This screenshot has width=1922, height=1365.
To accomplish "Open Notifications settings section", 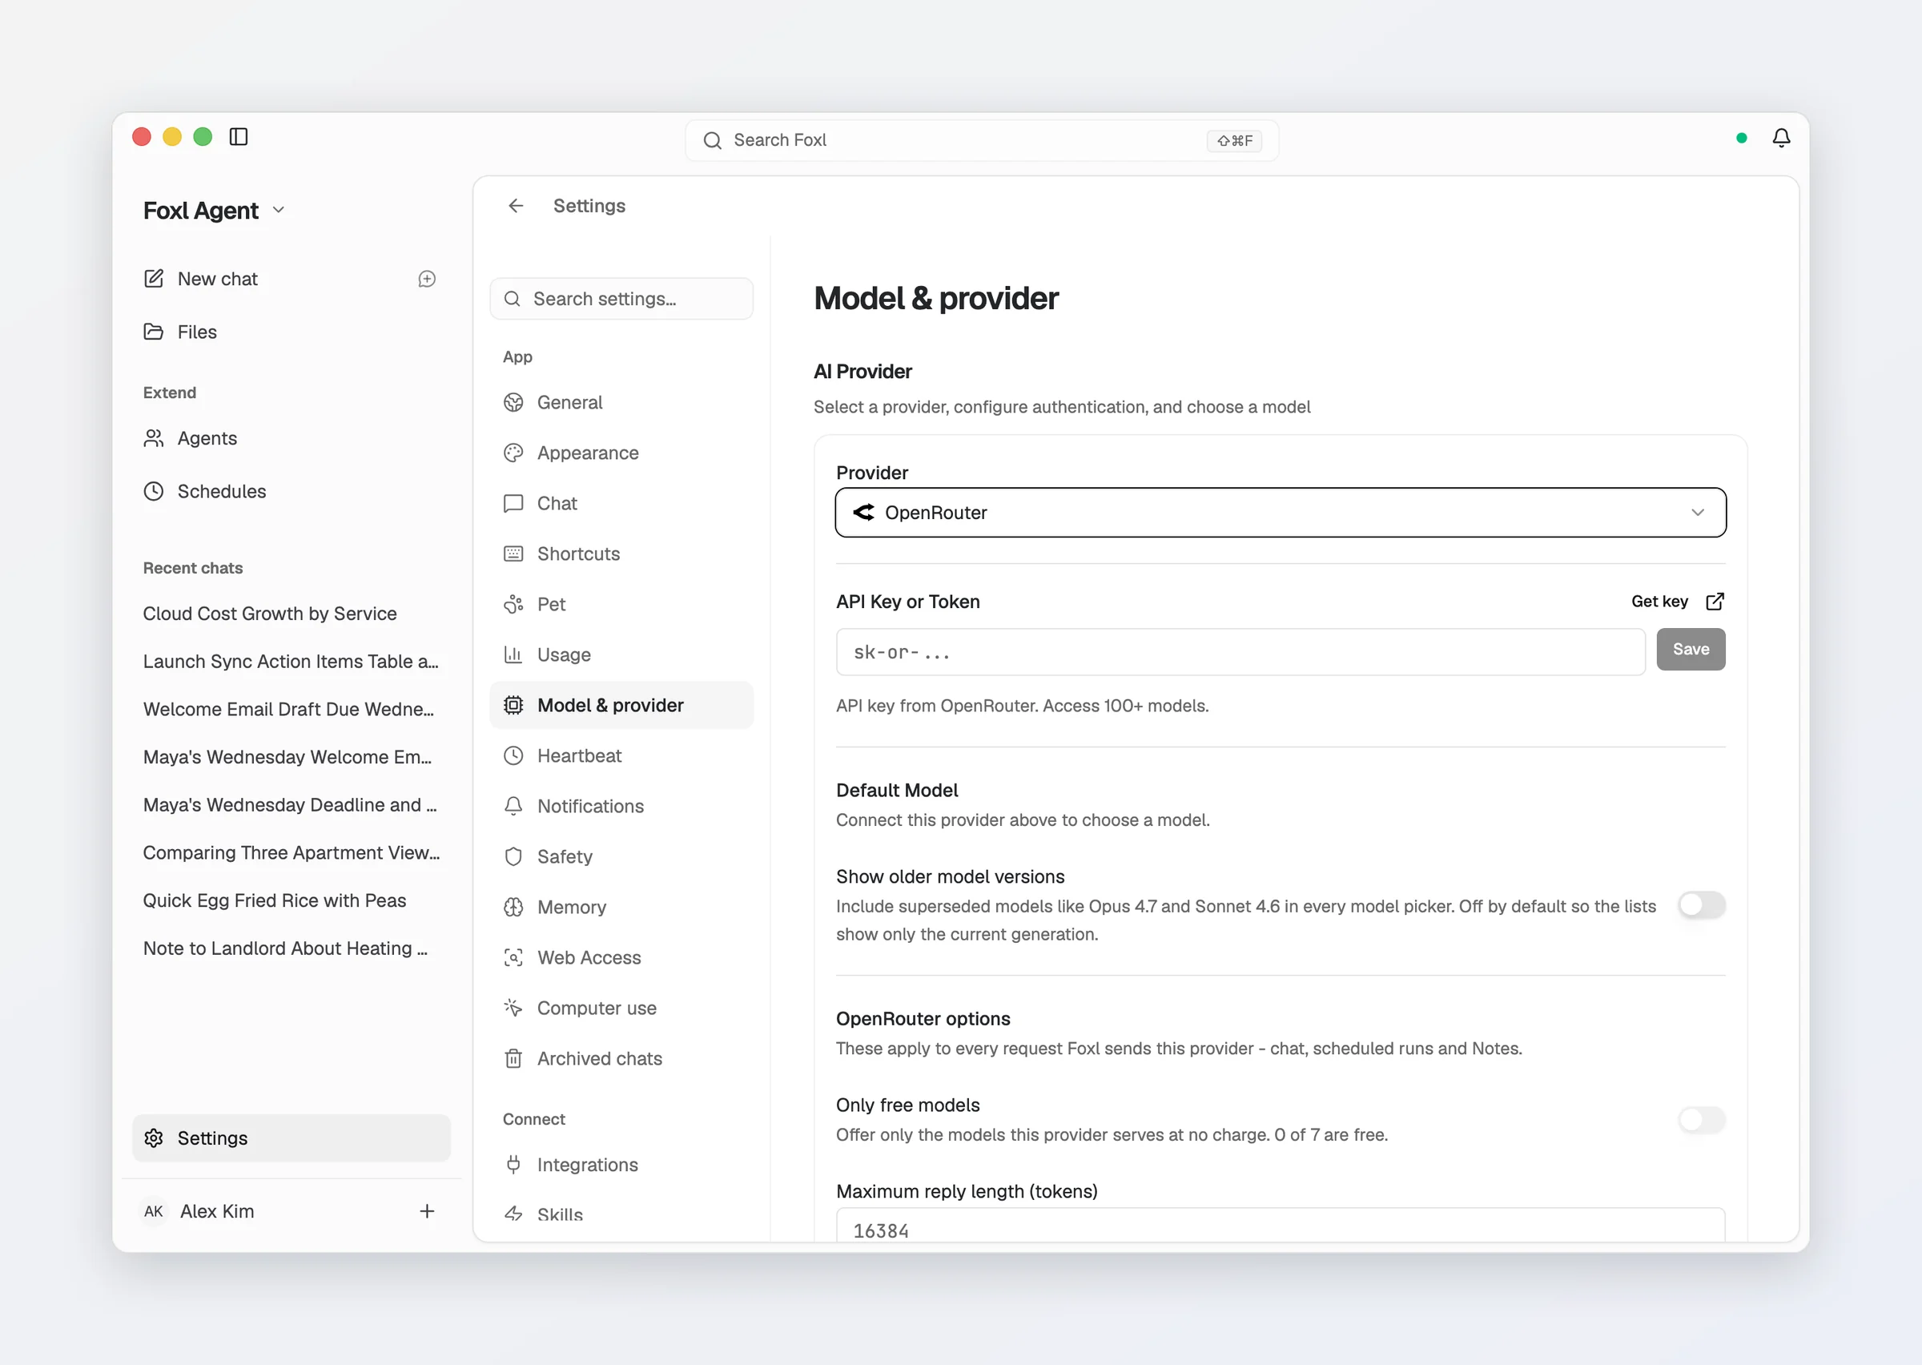I will coord(621,806).
